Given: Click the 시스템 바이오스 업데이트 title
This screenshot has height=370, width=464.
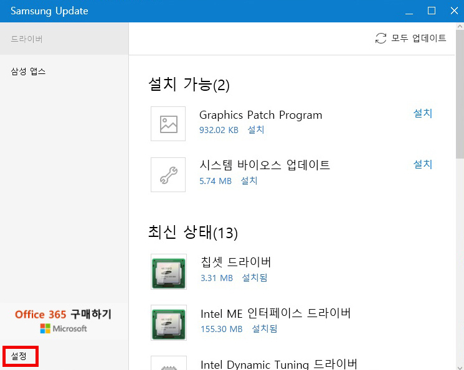Looking at the screenshot, I should coord(265,165).
